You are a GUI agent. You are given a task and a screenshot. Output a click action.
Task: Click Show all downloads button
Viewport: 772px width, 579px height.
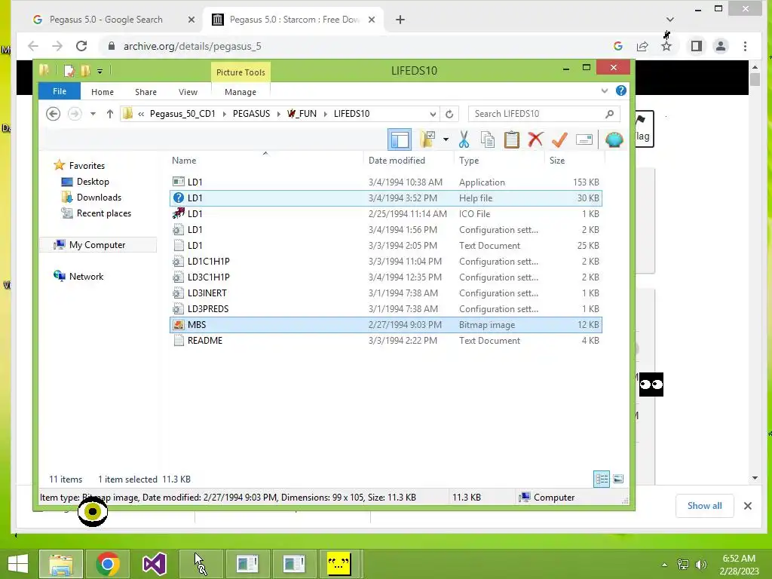[705, 506]
